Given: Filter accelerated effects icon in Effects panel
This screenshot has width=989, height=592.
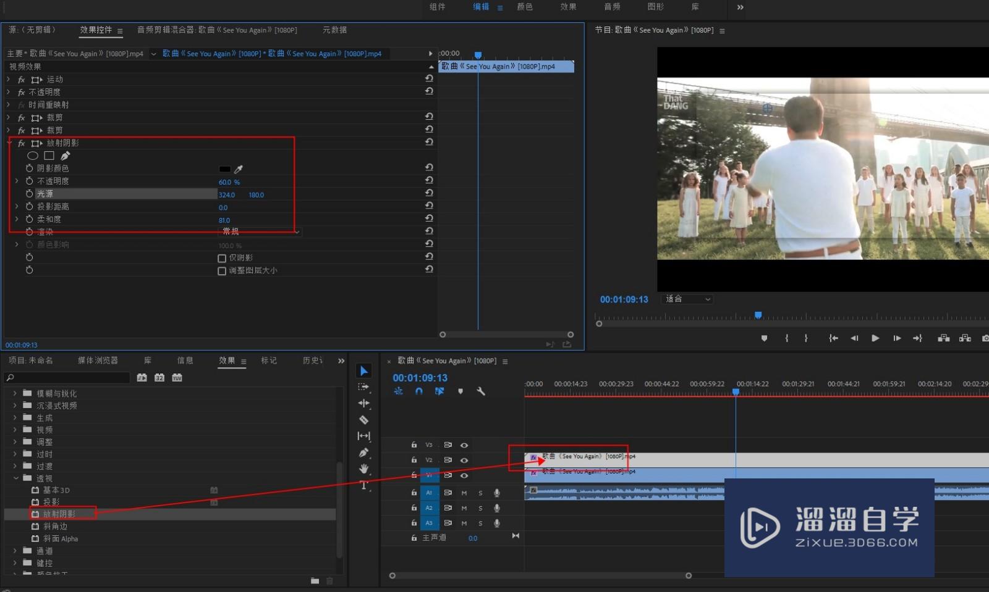Looking at the screenshot, I should coord(142,377).
